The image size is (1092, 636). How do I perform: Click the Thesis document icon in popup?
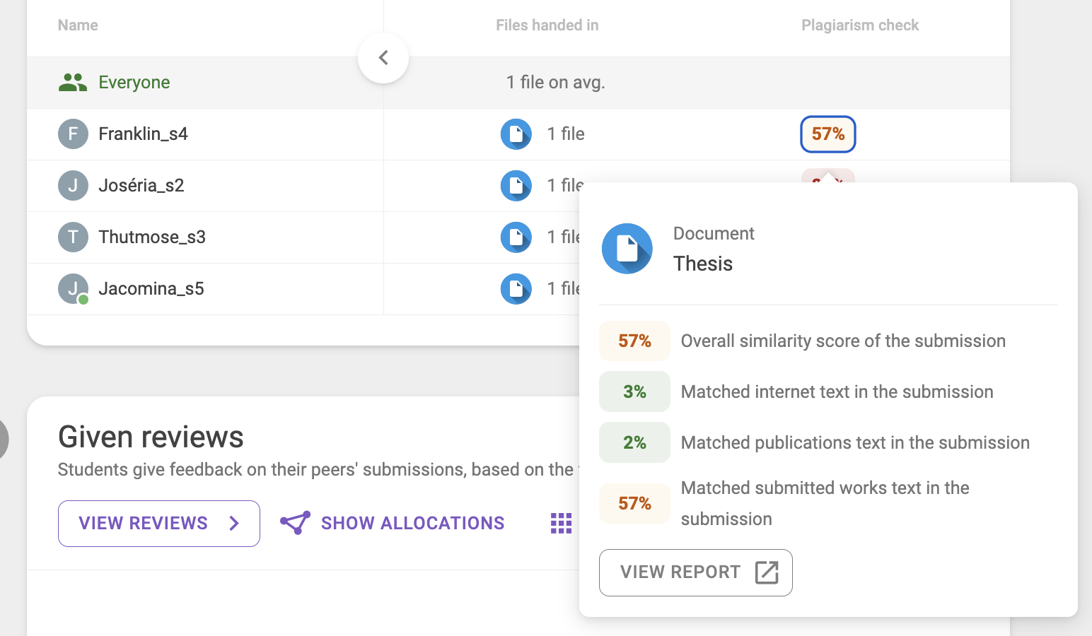(627, 249)
